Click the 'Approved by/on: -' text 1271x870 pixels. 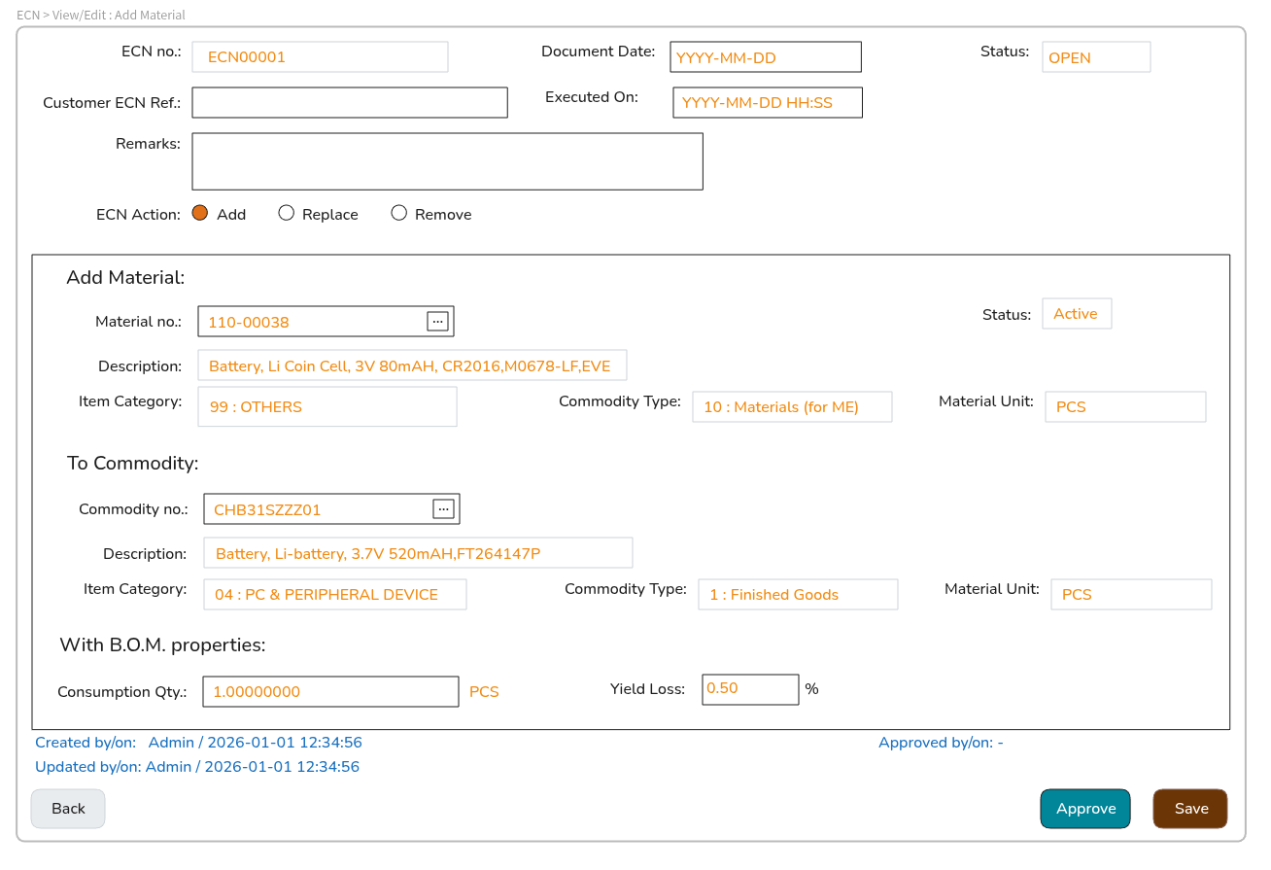pyautogui.click(x=941, y=743)
